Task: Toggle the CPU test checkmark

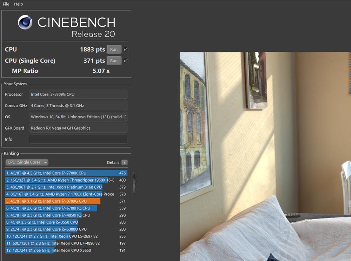Action: tap(126, 49)
